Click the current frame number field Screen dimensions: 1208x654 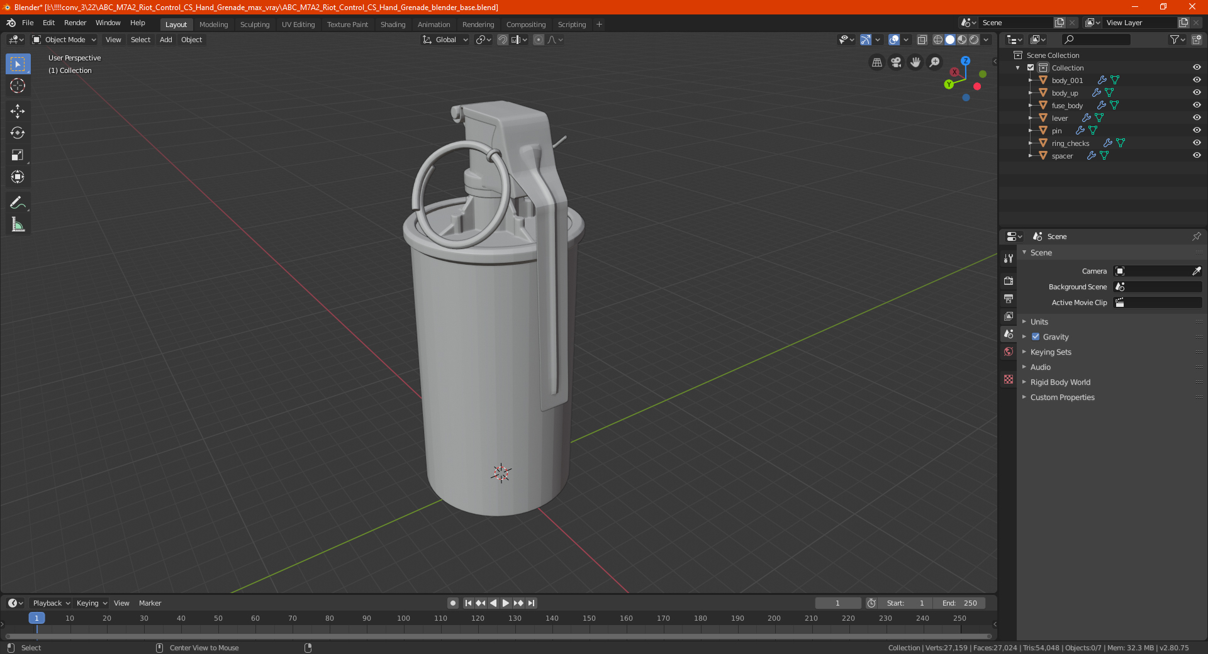[837, 603]
